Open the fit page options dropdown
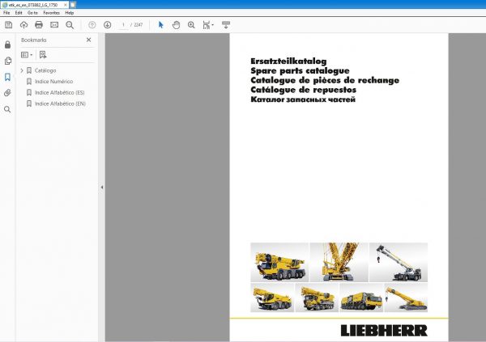486x342 pixels. 207,25
